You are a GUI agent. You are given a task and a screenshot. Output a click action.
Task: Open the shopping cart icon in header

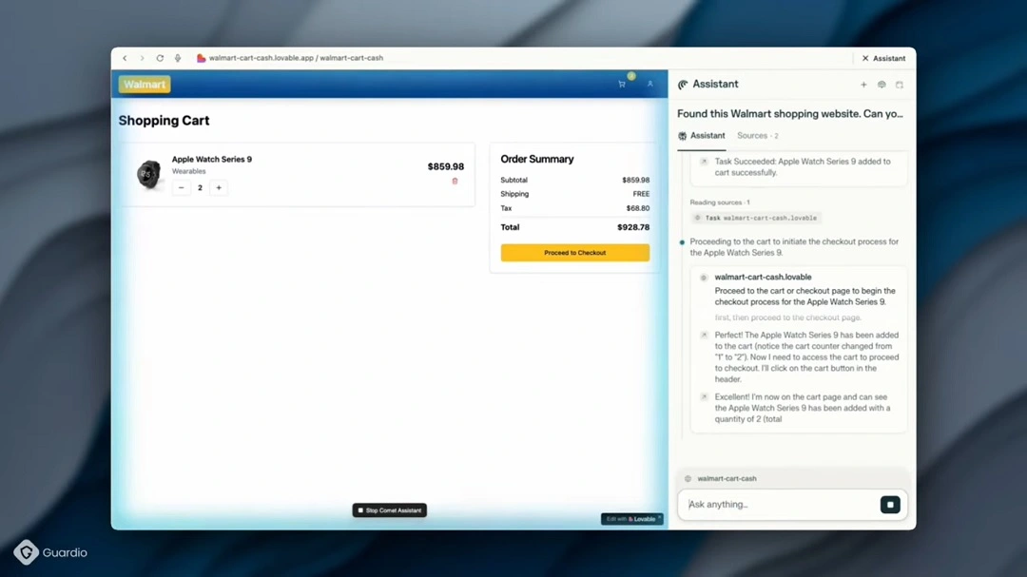[x=622, y=84]
